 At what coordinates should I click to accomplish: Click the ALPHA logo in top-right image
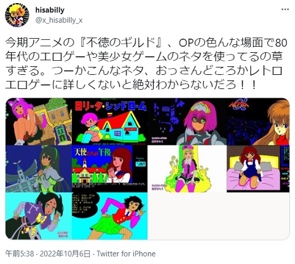coord(240,104)
